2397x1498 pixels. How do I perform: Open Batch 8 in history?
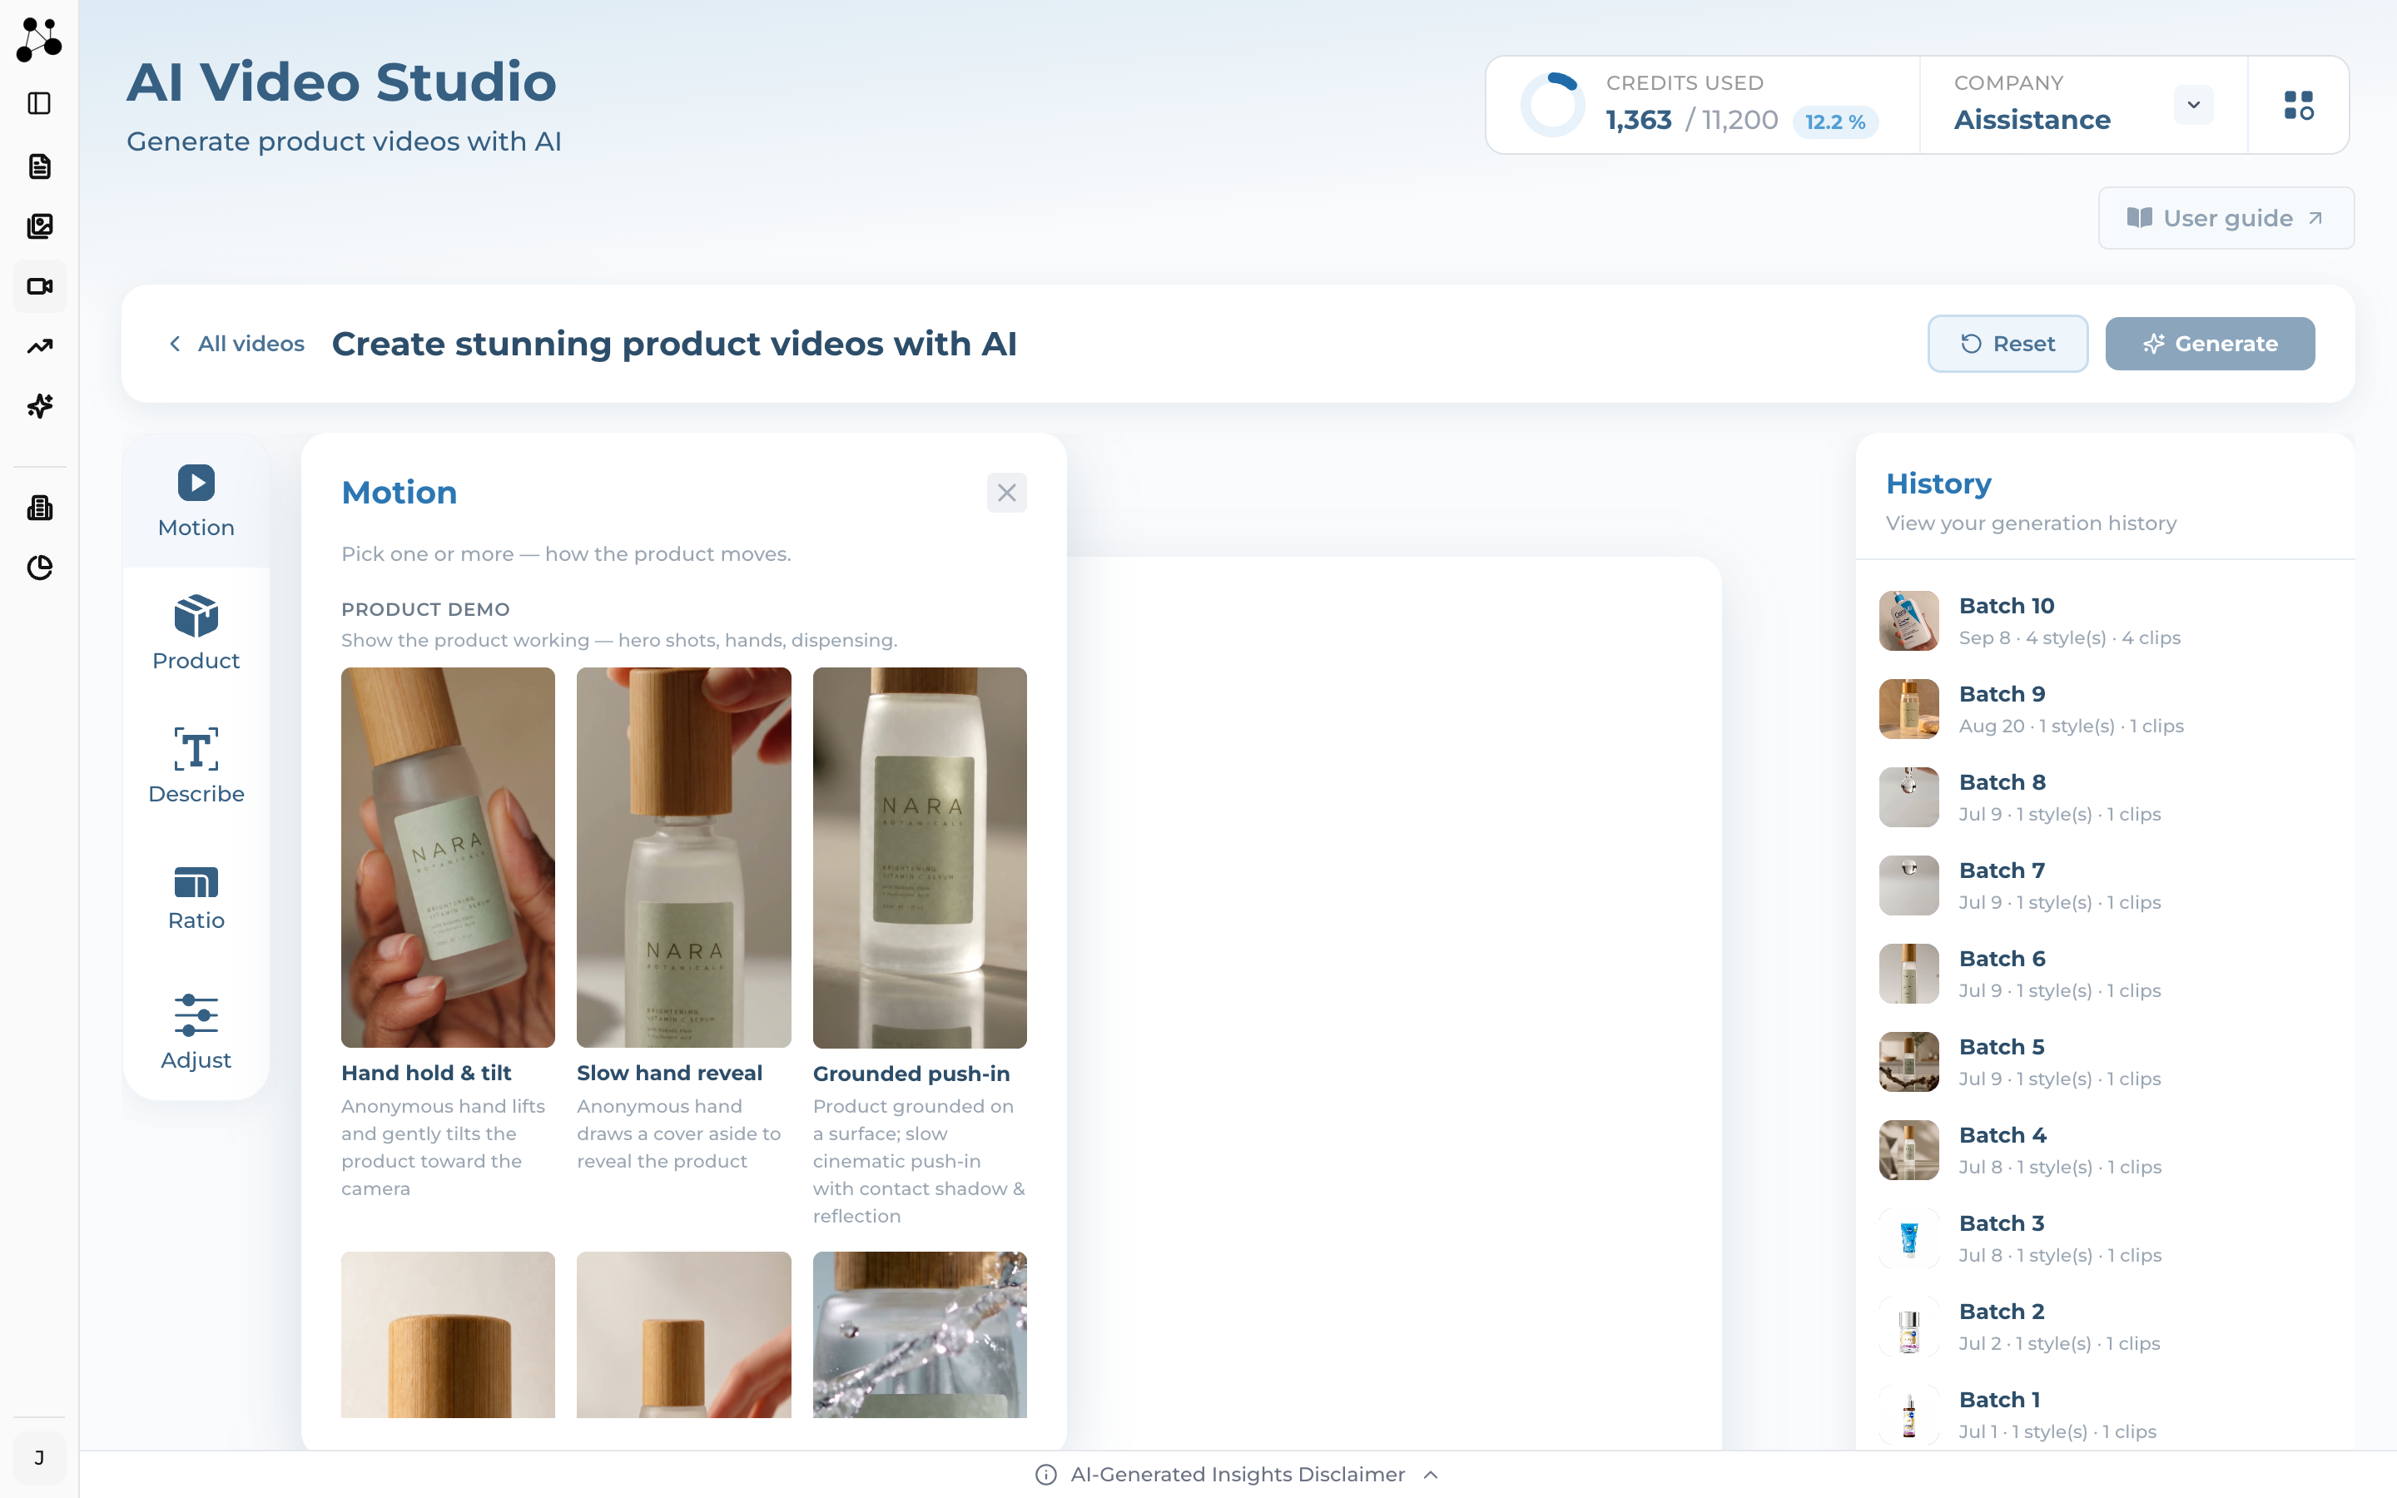point(2105,797)
